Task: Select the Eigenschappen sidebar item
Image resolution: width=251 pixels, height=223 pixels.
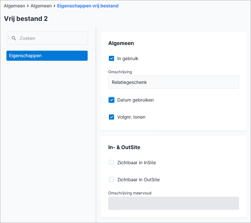Action: coord(47,56)
